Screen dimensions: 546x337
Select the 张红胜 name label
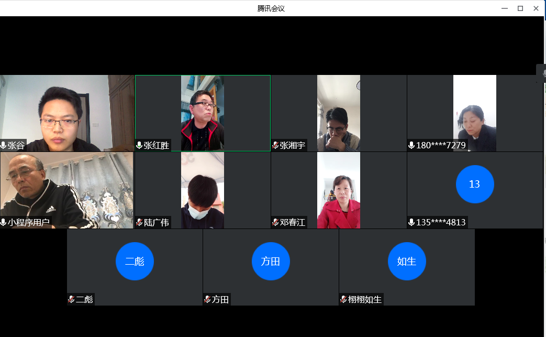[157, 145]
